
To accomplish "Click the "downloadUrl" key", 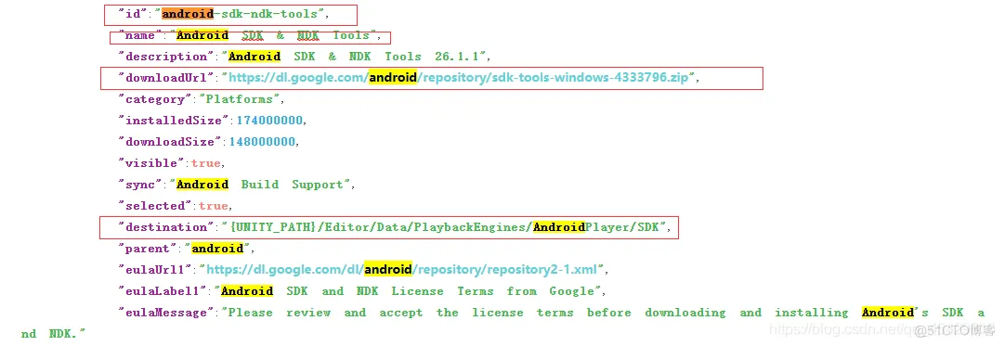I will [x=166, y=77].
